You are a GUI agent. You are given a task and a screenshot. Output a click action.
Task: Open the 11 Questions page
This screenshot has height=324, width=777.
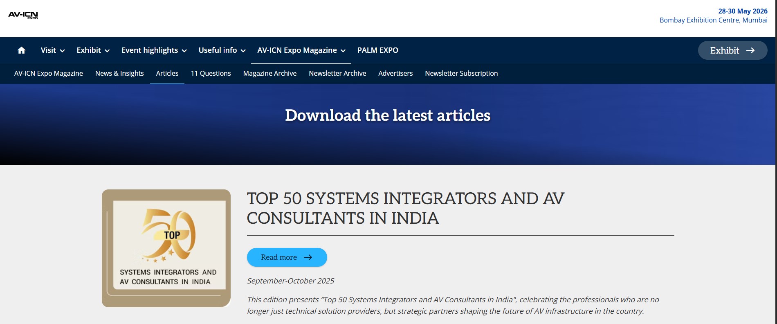pos(211,73)
